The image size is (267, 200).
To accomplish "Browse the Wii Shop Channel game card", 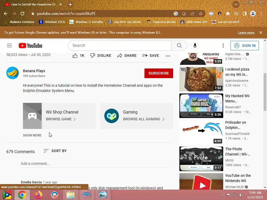I will (59, 116).
